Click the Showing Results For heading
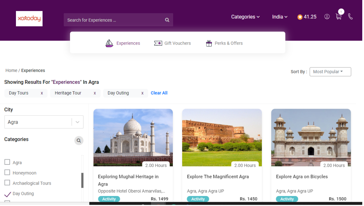 [x=52, y=83]
